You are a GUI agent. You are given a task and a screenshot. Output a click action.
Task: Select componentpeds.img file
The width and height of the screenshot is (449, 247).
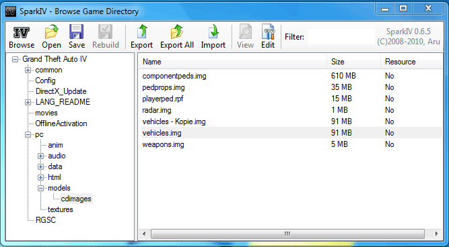click(174, 77)
